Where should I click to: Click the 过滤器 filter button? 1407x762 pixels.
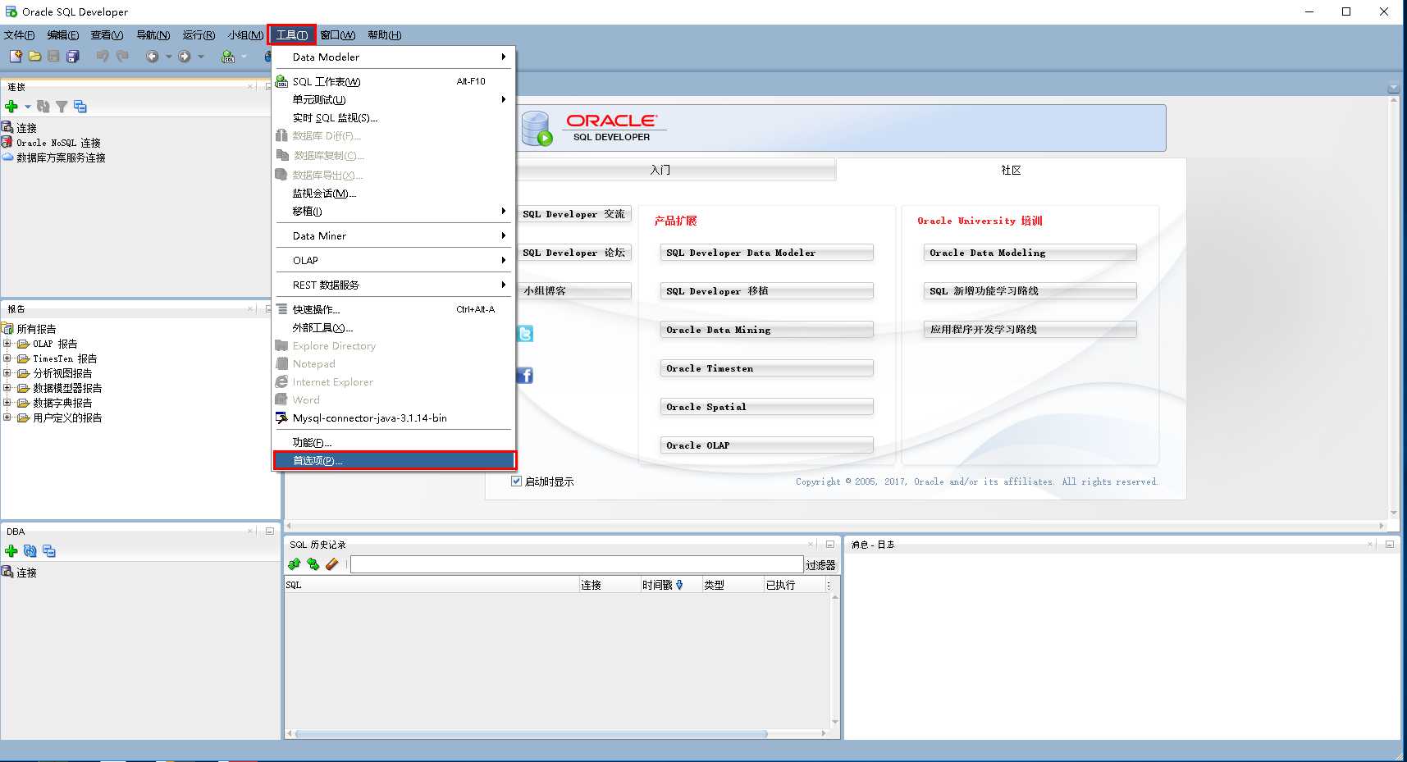820,565
